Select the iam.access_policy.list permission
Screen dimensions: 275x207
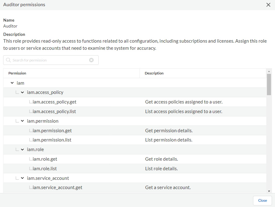[54, 112]
